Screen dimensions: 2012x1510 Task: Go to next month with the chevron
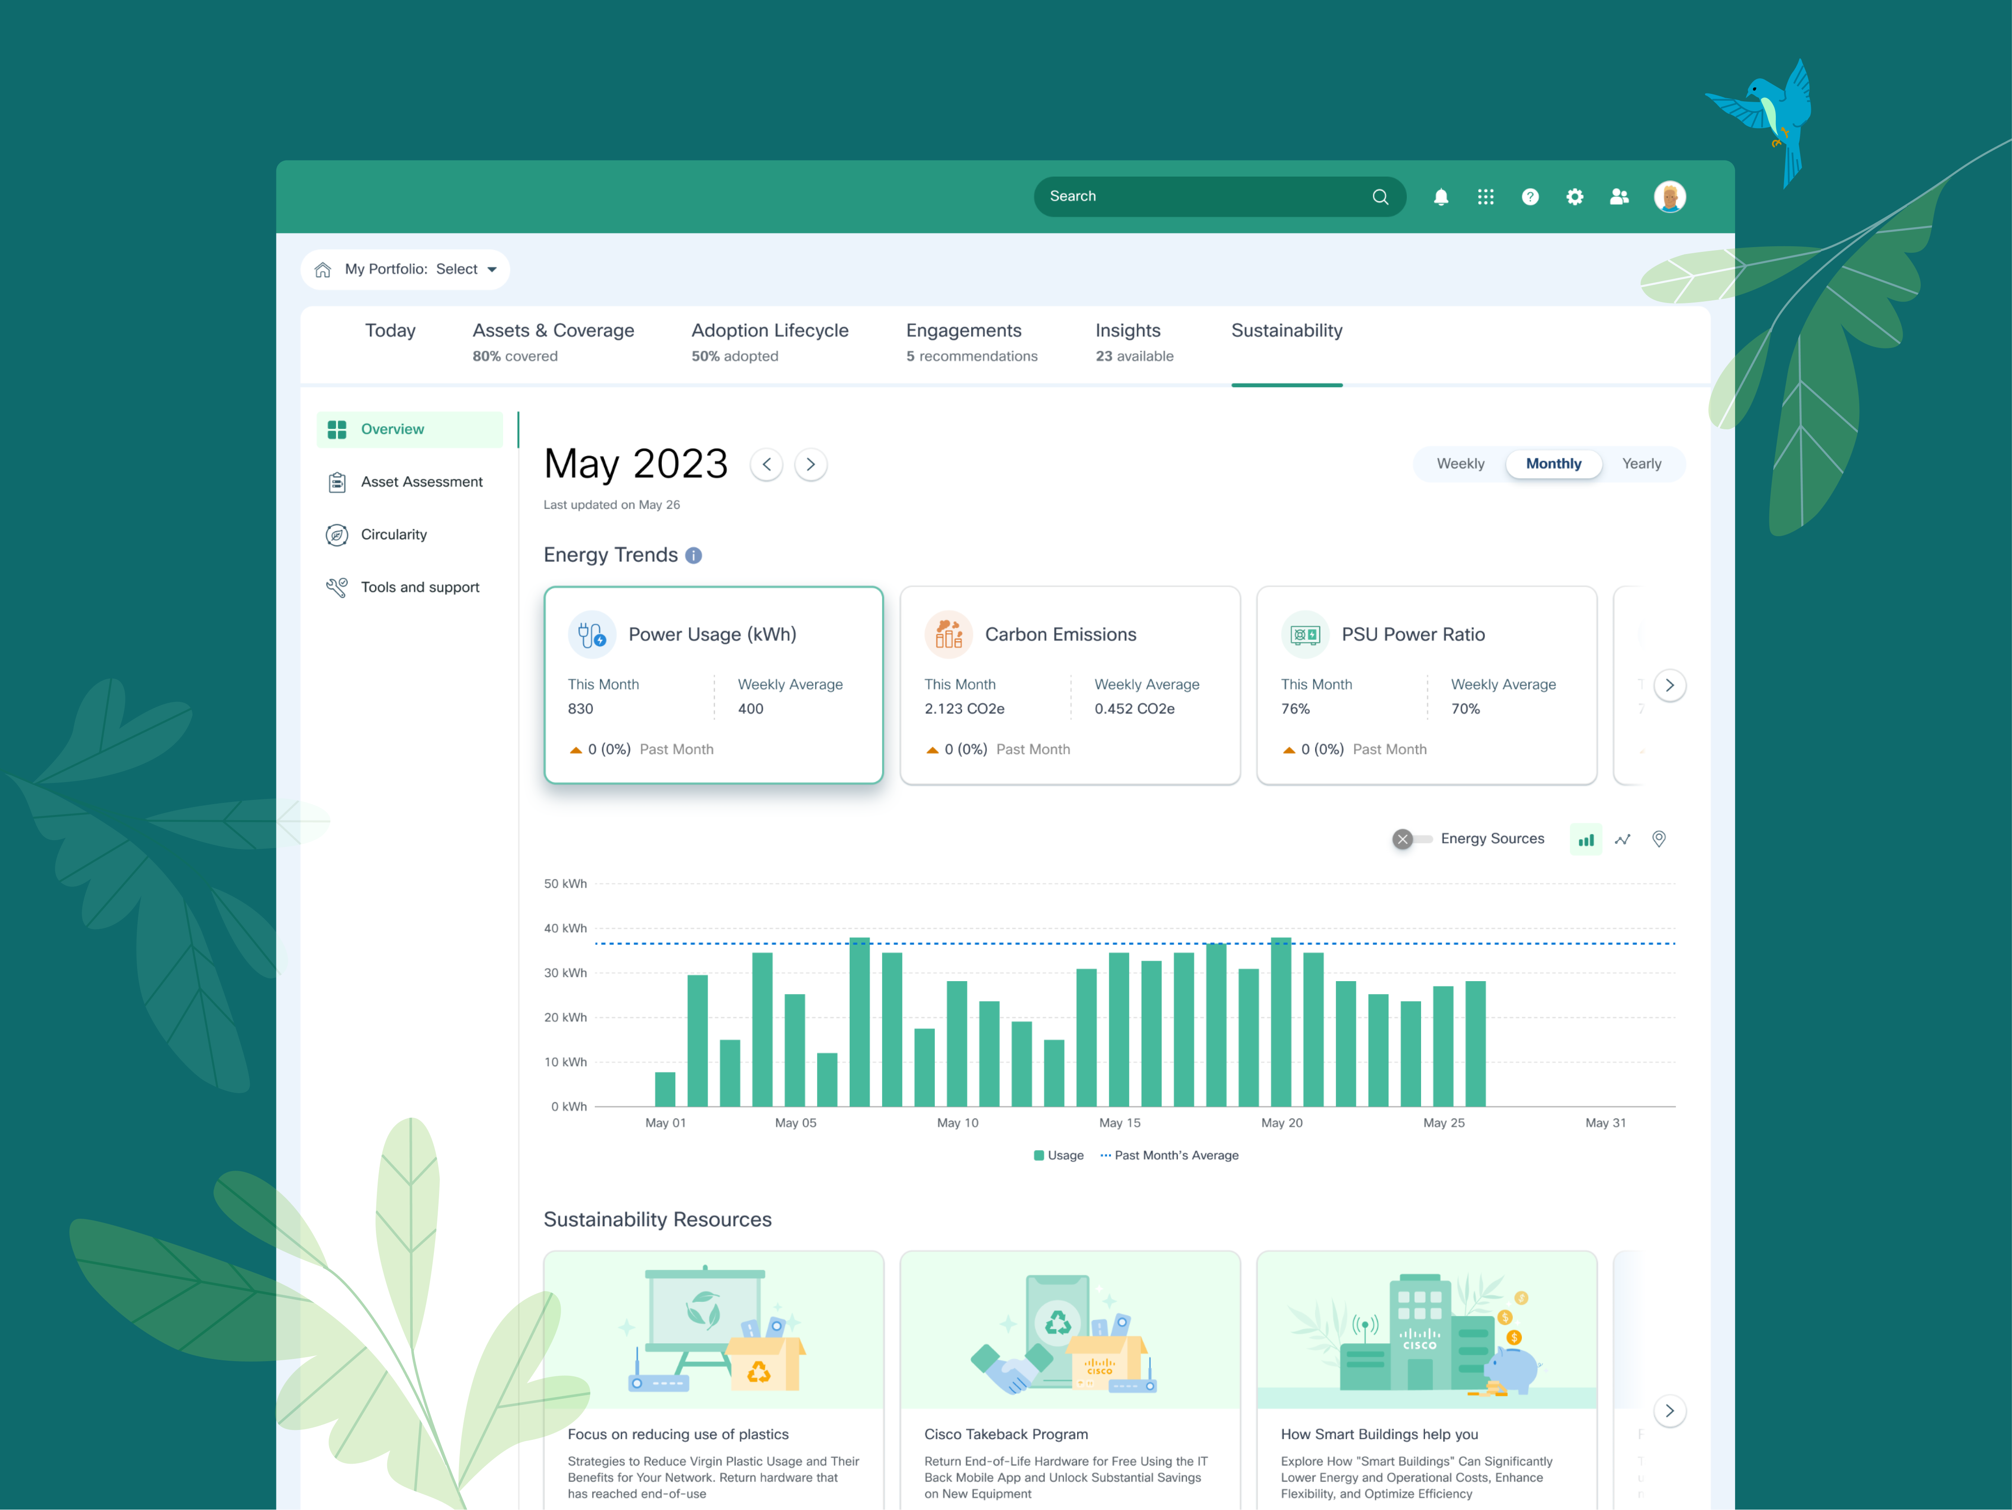click(810, 464)
